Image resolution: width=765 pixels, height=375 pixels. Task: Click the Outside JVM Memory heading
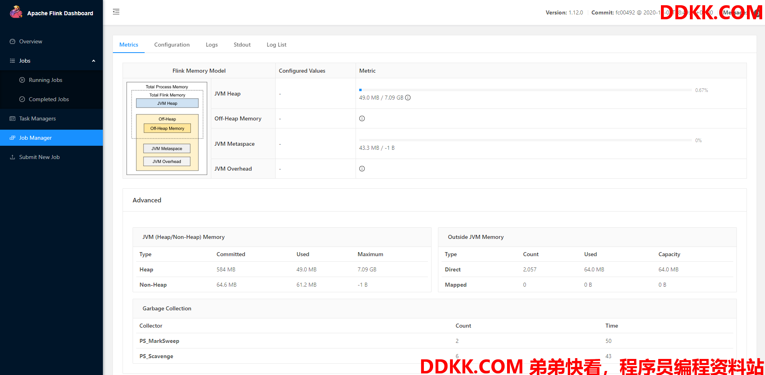point(476,237)
